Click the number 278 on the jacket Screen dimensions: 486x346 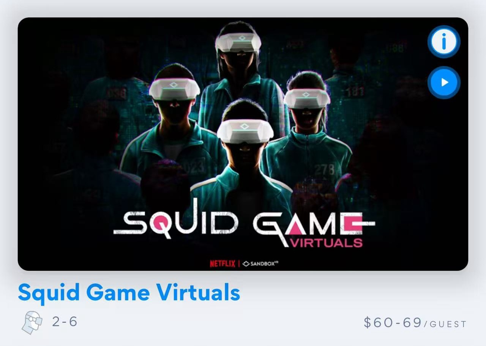[325, 169]
